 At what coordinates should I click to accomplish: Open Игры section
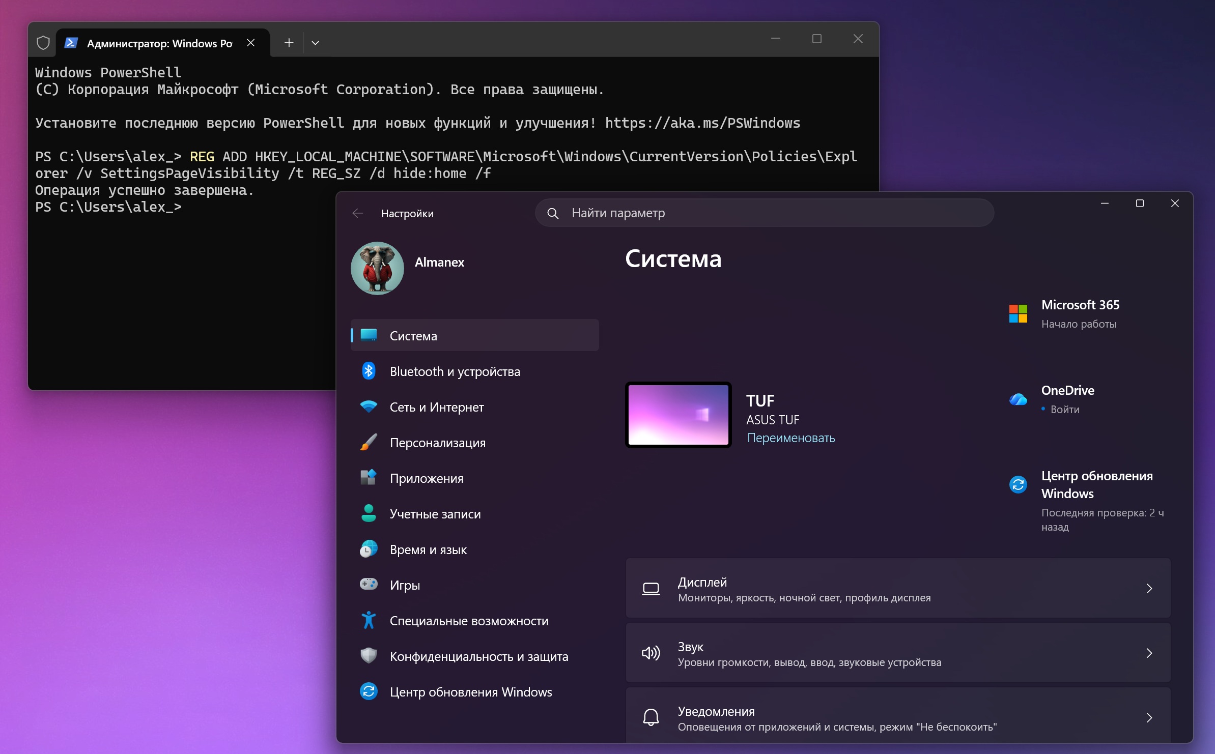(x=474, y=585)
